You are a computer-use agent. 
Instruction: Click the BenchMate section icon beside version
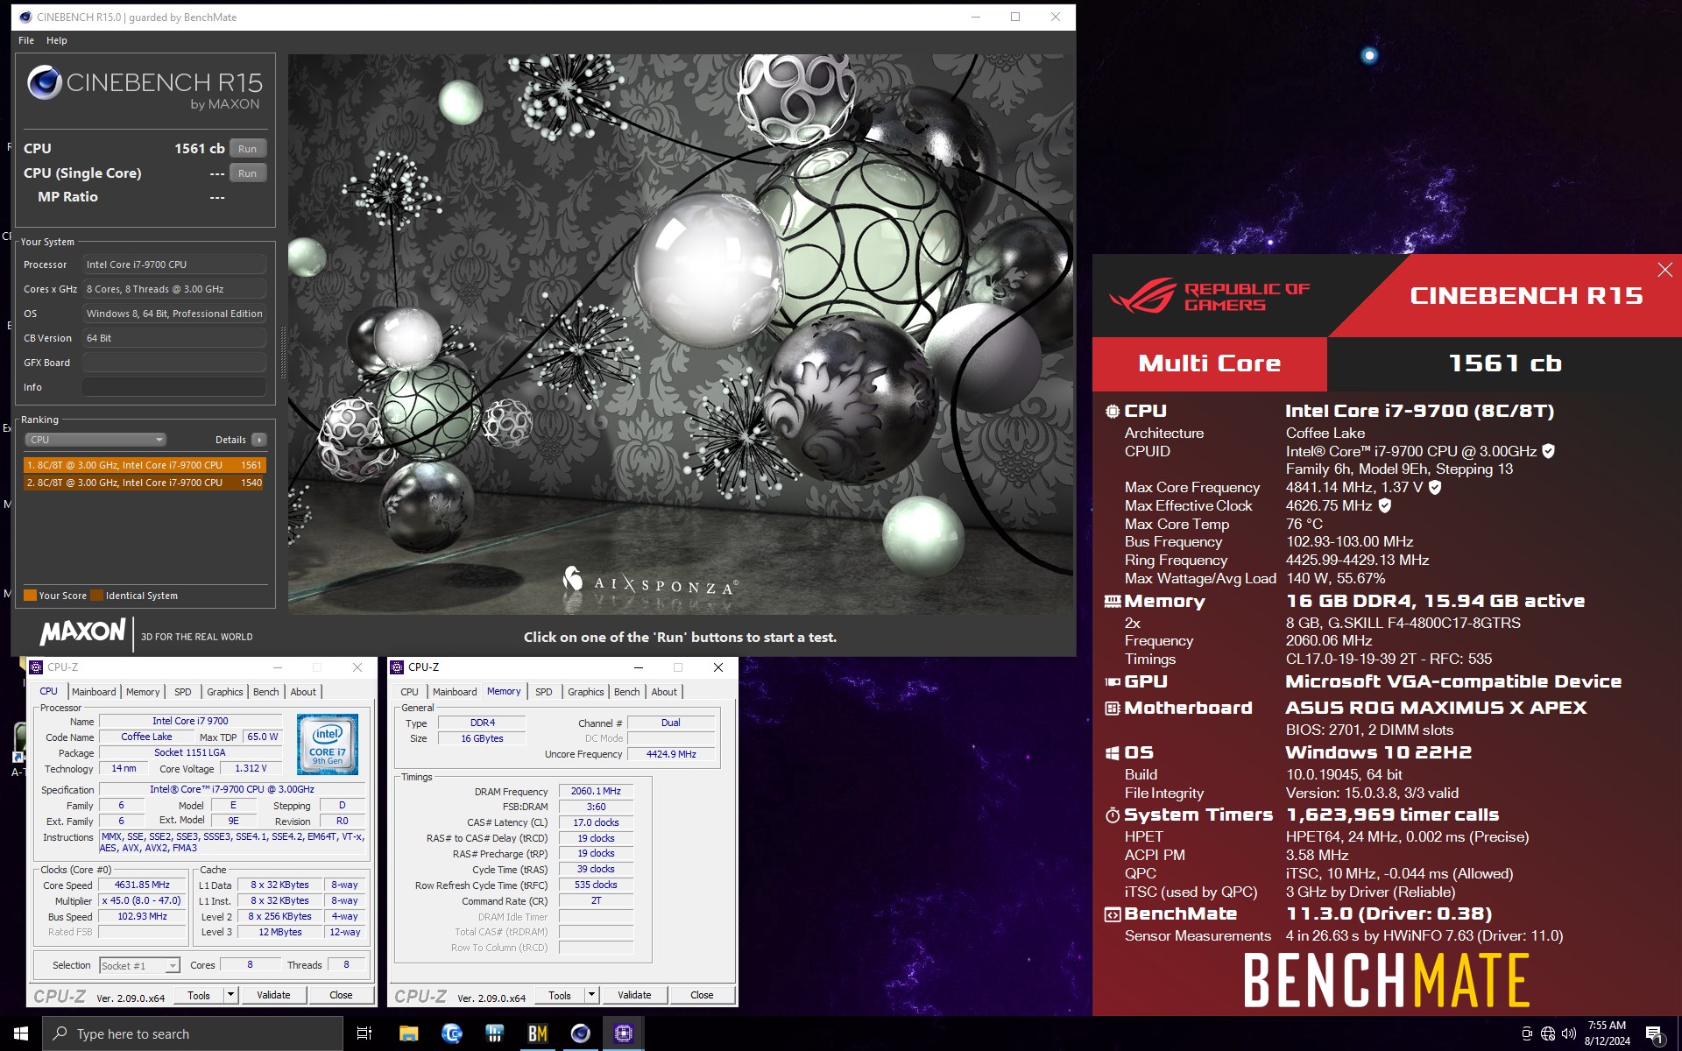tap(1113, 914)
